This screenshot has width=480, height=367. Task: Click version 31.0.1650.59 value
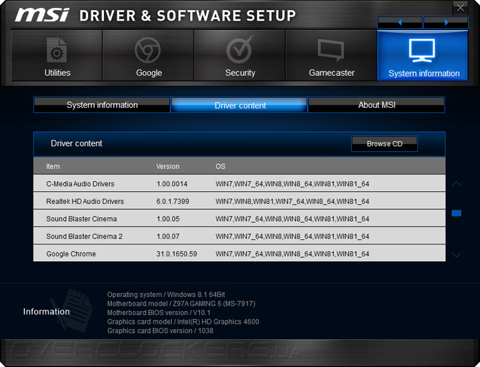pos(177,254)
